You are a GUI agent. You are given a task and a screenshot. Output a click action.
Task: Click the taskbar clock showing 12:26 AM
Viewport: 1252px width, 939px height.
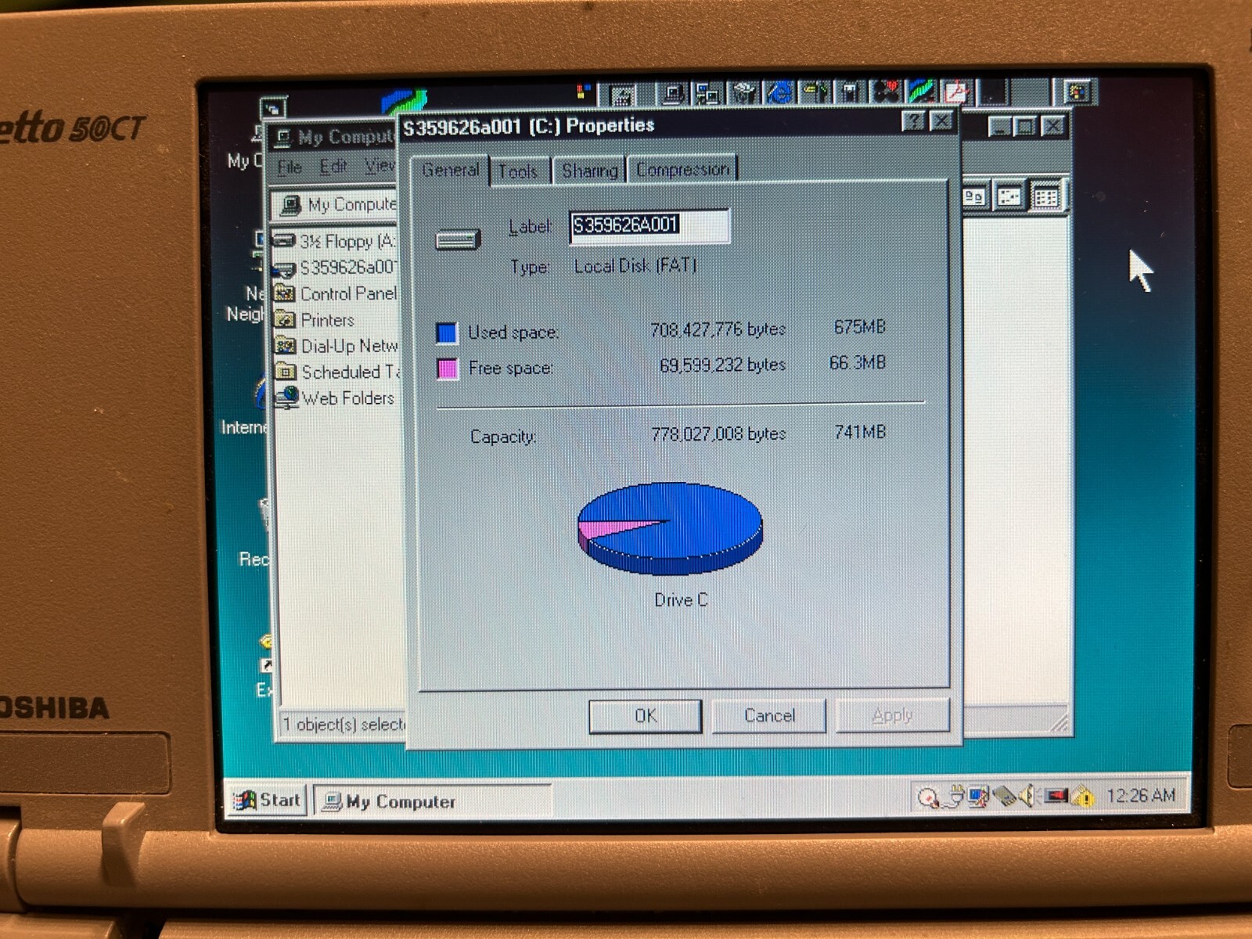coord(1140,796)
